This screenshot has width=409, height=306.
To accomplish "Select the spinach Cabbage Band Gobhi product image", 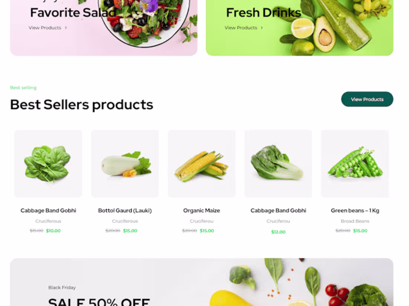I will click(x=48, y=164).
